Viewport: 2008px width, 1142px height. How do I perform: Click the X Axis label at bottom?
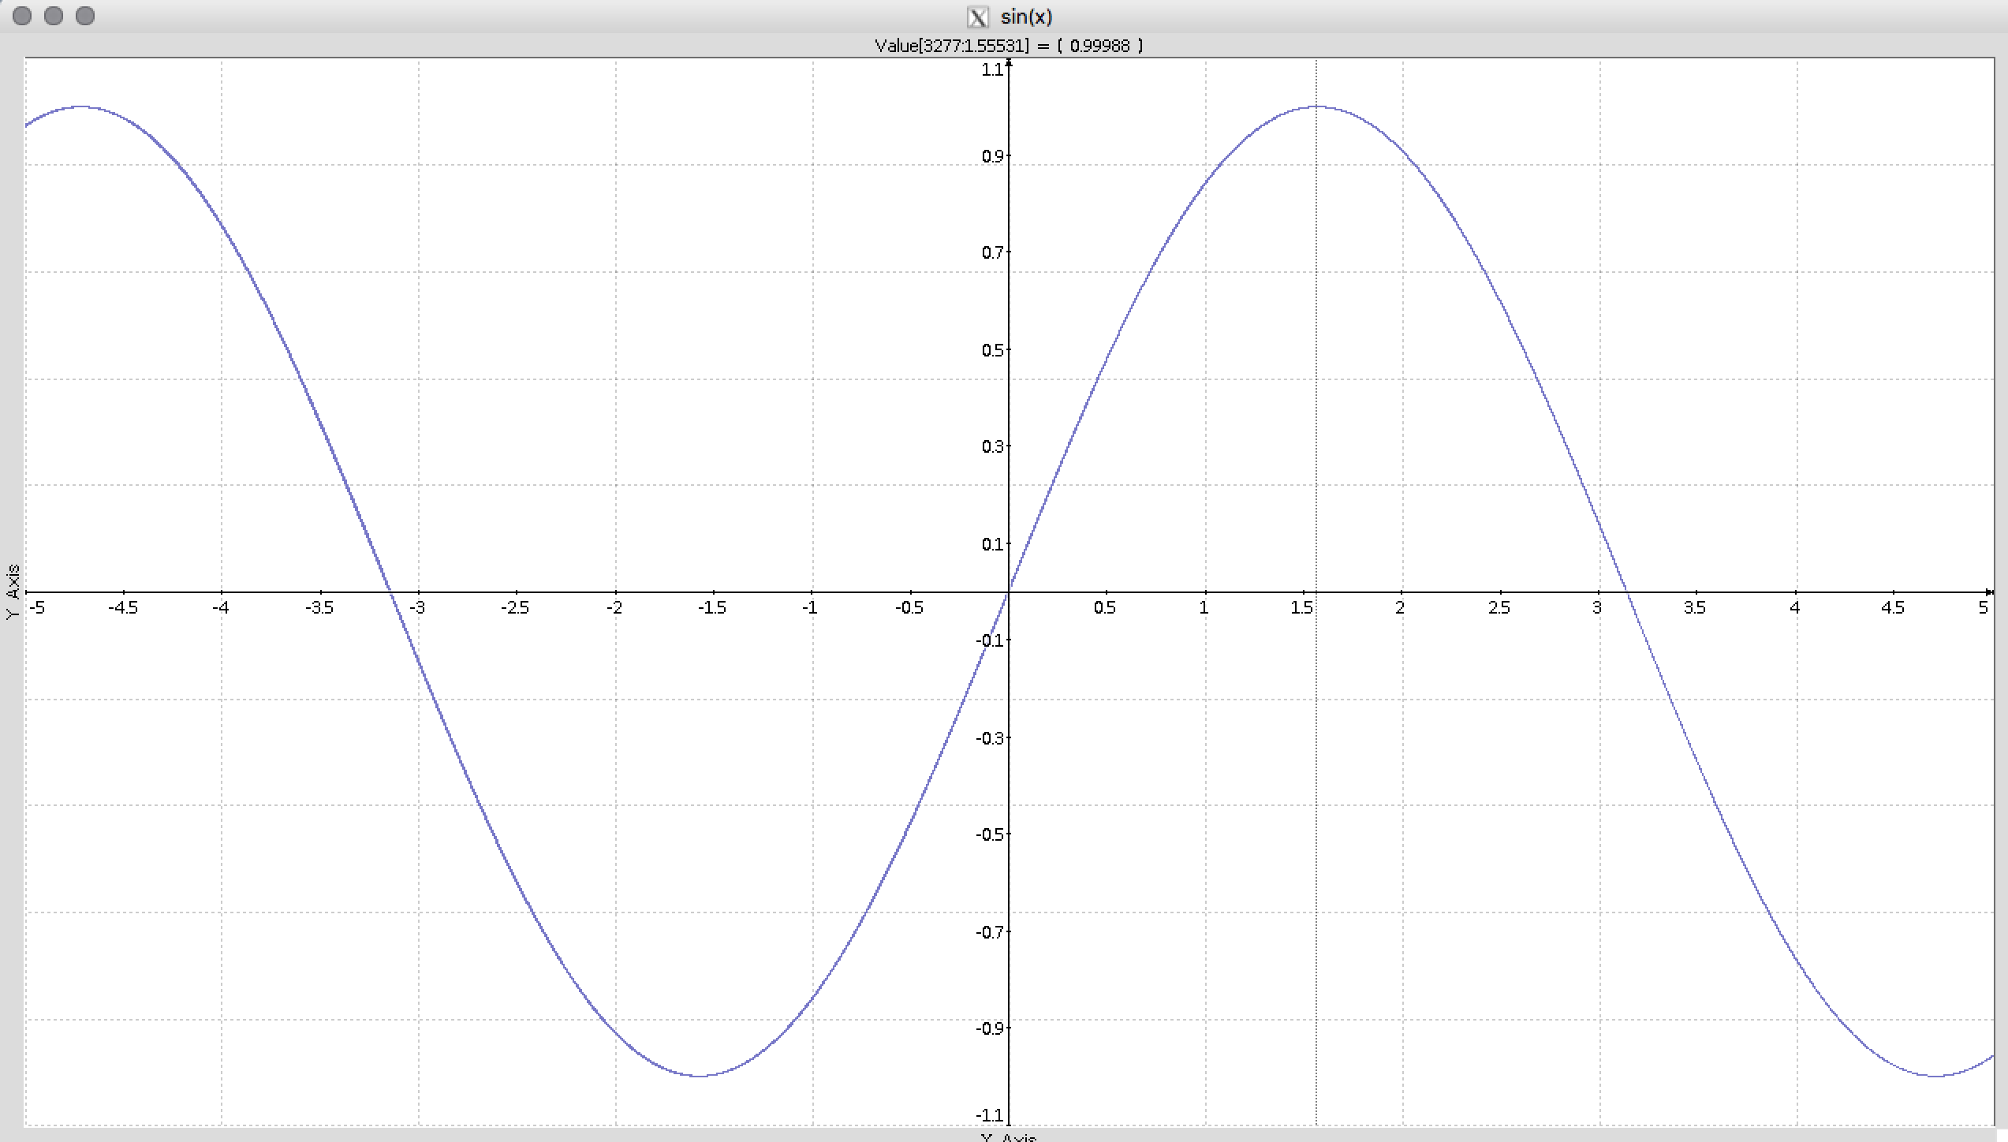click(x=1009, y=1137)
